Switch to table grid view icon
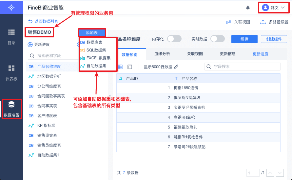 120,67
